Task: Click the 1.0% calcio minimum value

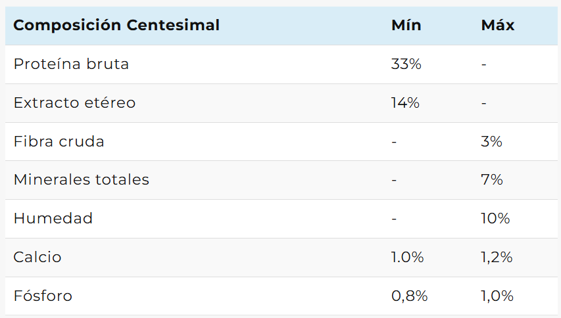Action: (x=407, y=257)
